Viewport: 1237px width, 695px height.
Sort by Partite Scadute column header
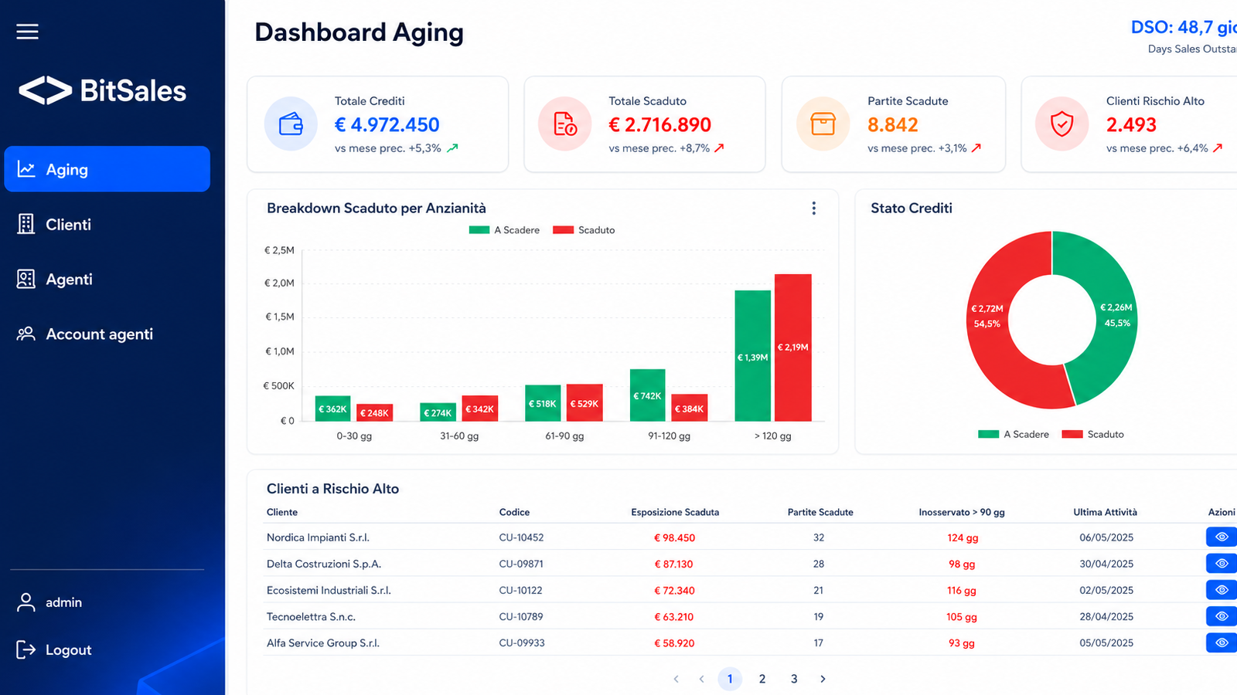tap(820, 512)
